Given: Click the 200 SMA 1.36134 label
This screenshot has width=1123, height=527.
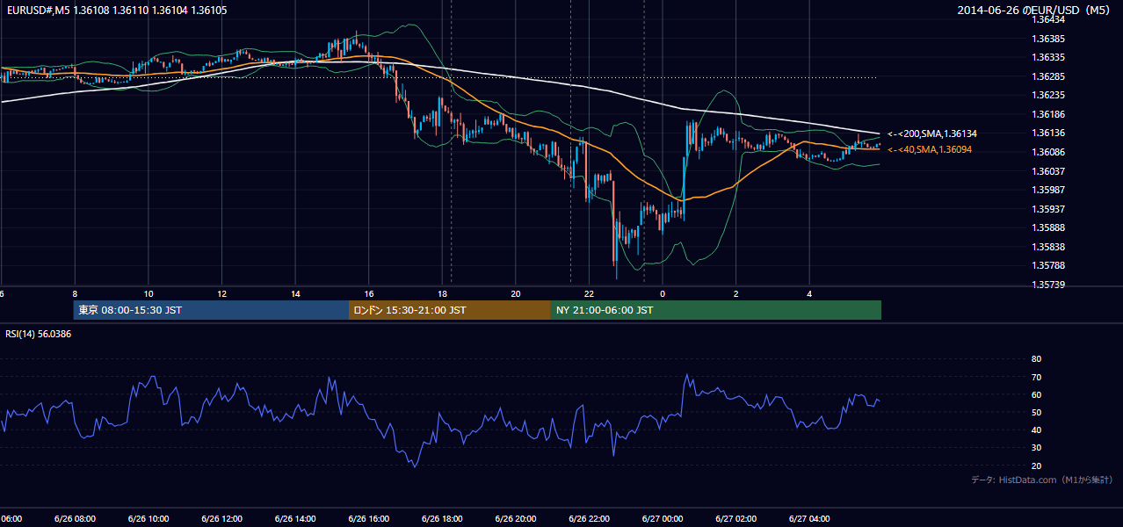Looking at the screenshot, I should click(932, 134).
